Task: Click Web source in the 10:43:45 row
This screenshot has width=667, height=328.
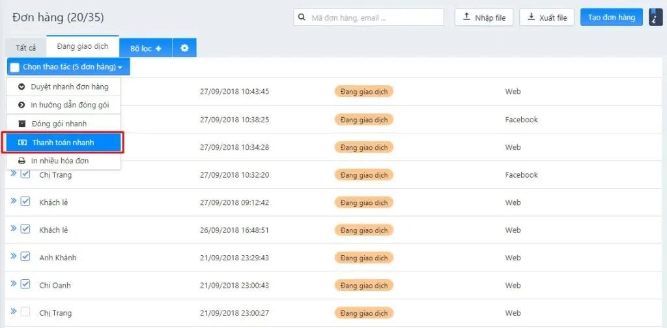Action: 513,91
